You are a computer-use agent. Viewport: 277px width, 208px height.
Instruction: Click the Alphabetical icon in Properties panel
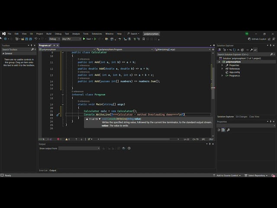(223, 130)
